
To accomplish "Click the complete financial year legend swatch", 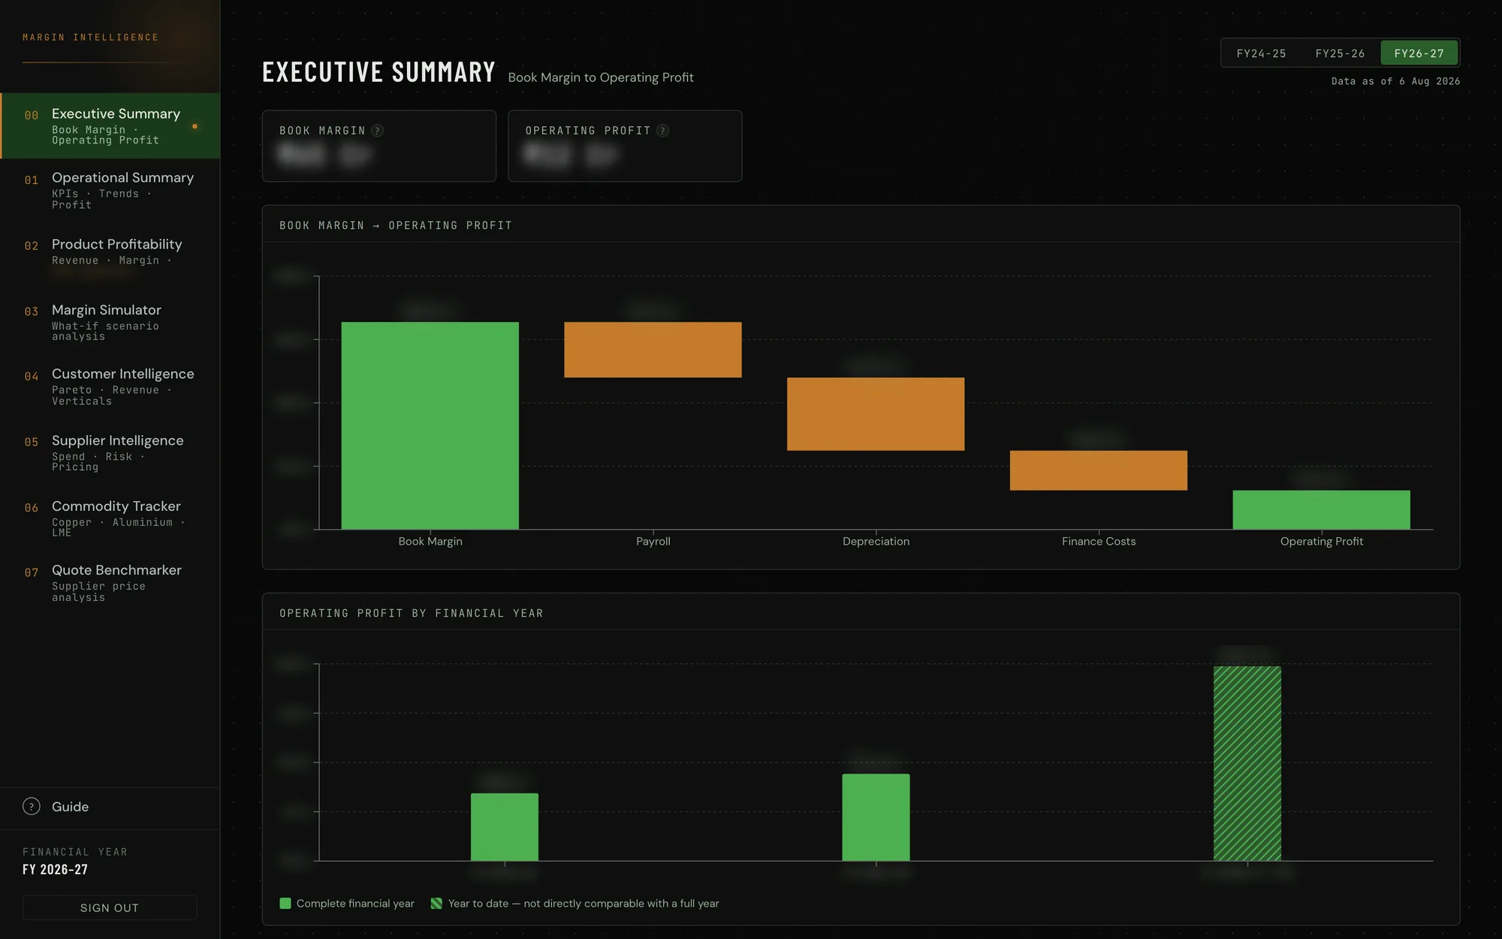I will (285, 903).
